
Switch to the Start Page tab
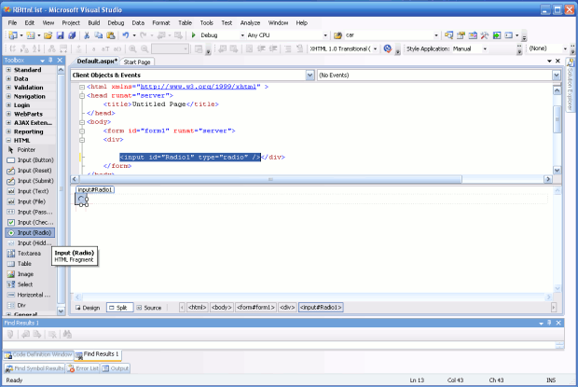click(137, 62)
